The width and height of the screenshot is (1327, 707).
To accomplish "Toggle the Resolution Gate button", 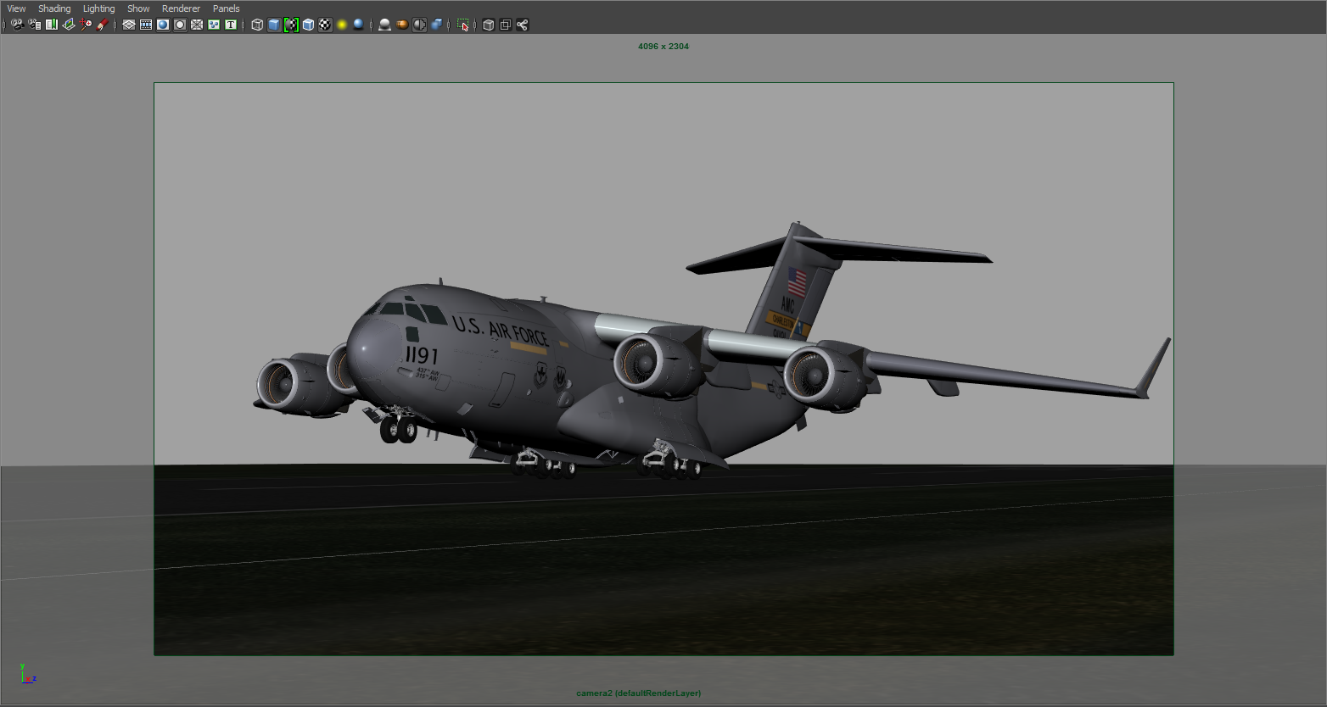I will [163, 25].
